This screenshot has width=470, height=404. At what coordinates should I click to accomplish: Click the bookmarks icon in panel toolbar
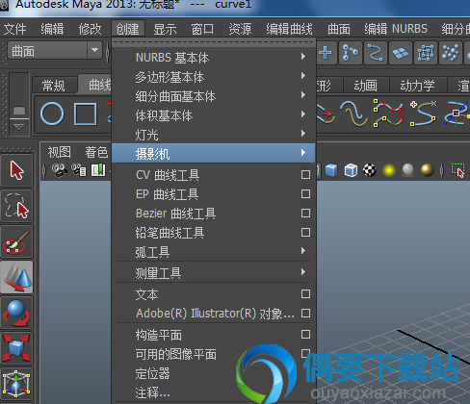coord(98,170)
